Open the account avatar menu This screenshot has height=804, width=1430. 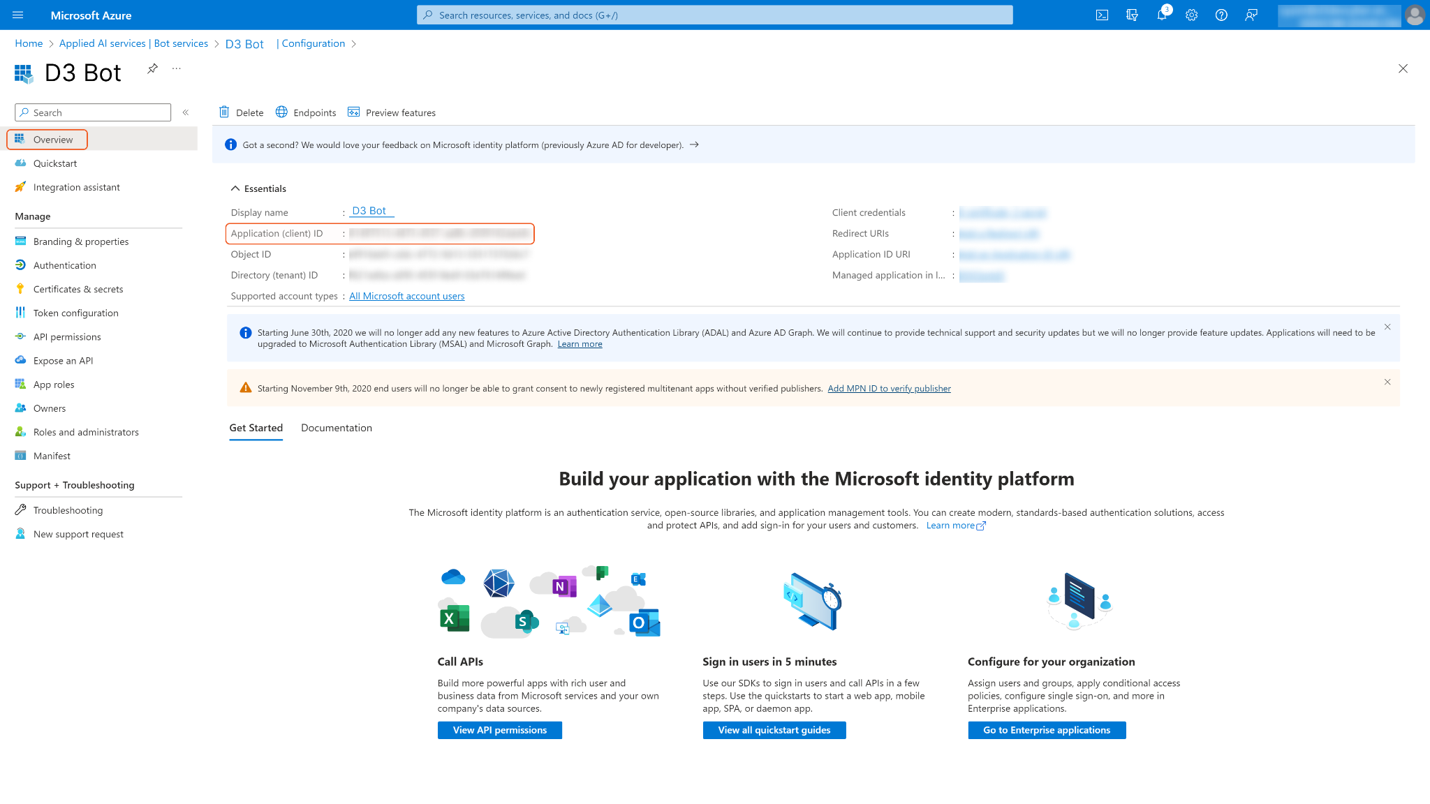(1415, 15)
